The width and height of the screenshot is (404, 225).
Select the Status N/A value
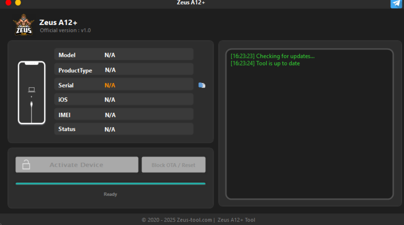tap(110, 129)
